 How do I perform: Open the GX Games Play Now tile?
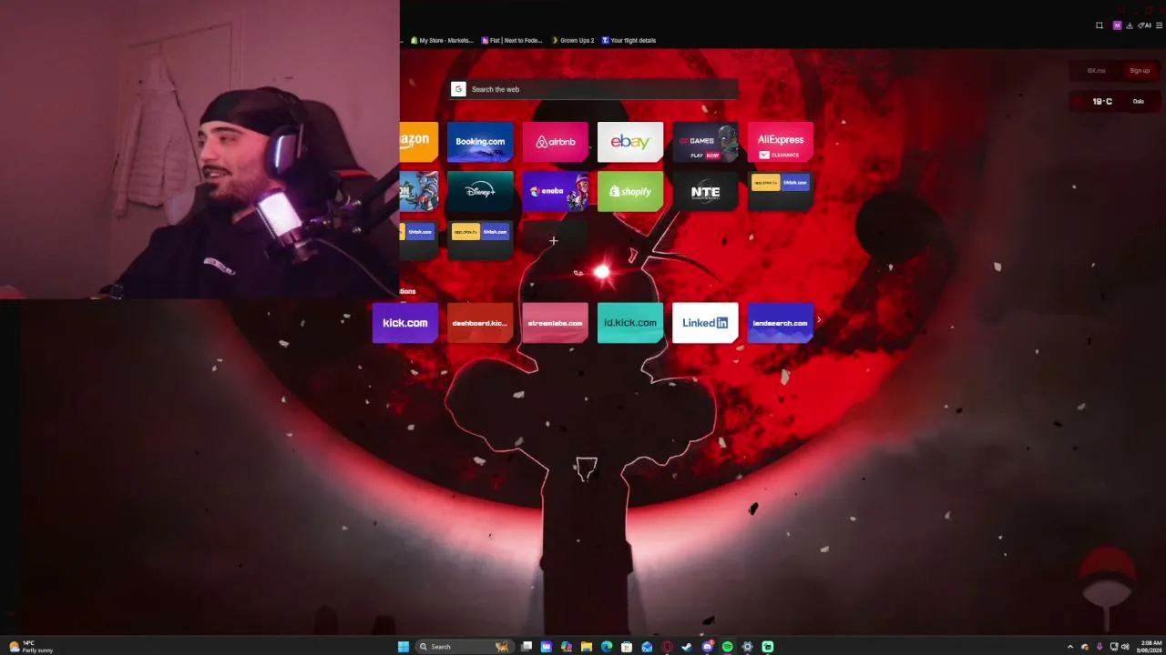coord(705,142)
